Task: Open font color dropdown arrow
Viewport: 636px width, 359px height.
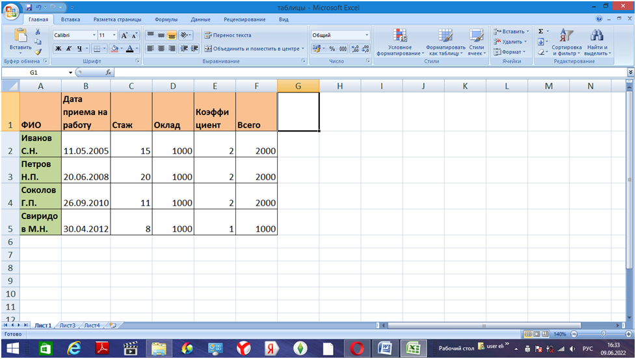Action: point(137,49)
